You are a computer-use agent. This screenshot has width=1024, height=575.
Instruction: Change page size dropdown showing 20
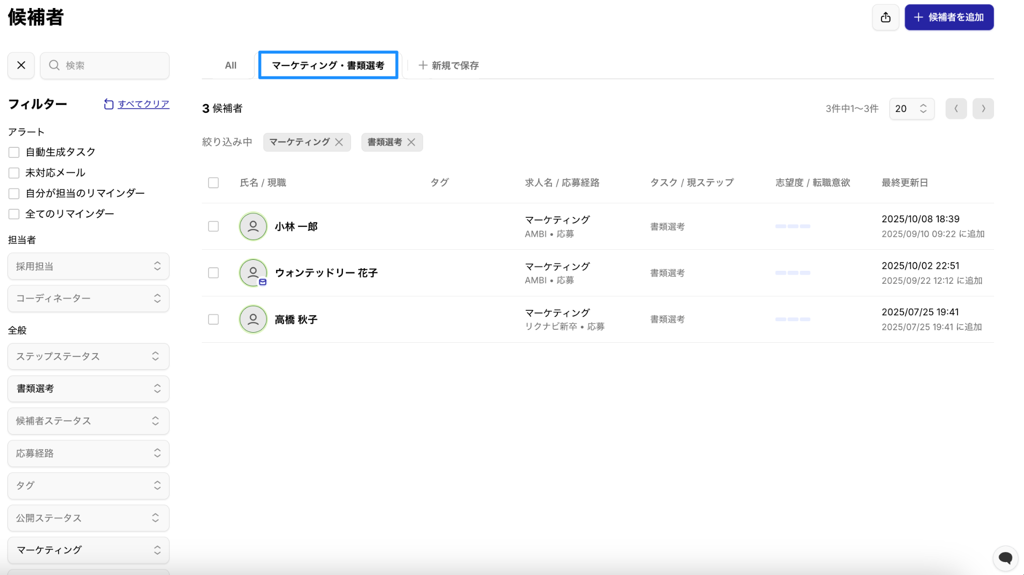coord(911,108)
